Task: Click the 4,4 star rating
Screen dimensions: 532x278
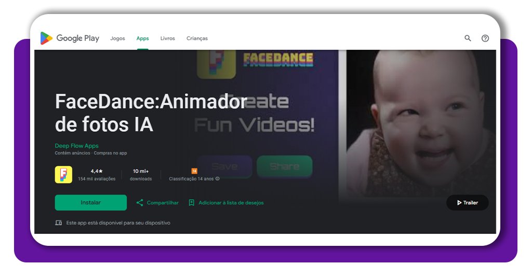Action: coord(97,171)
